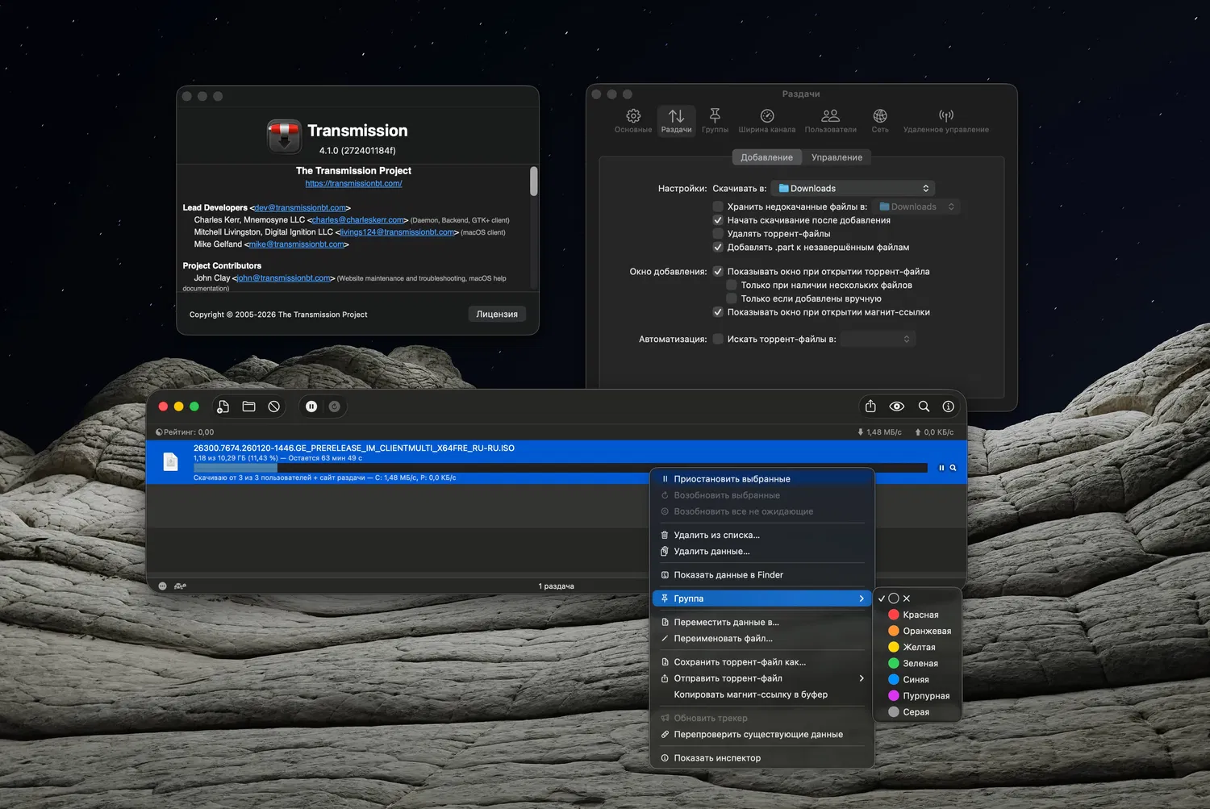Assign the Пурпурная group color
This screenshot has height=809, width=1210.
point(917,695)
